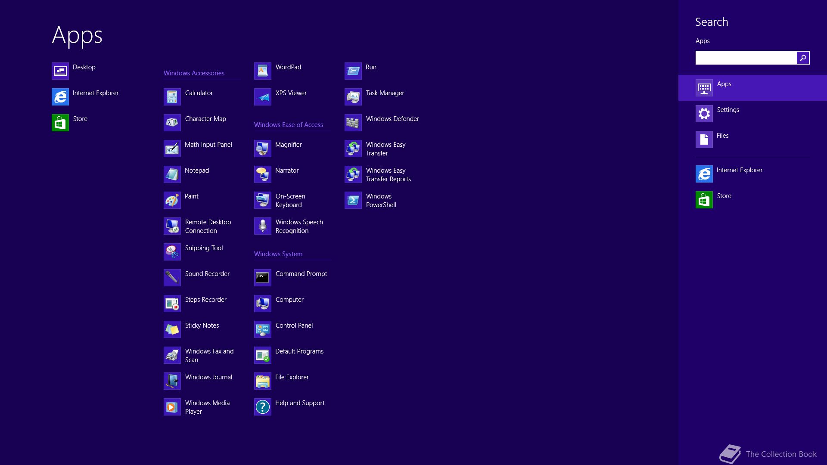This screenshot has width=827, height=465.
Task: Launch Internet Explorer from the Apps list
Action: click(x=60, y=97)
